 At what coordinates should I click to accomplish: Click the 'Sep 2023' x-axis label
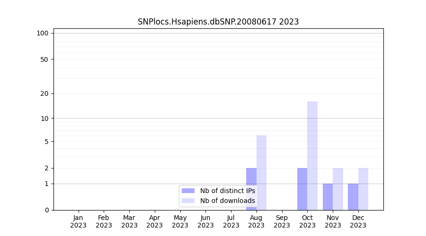pos(282,221)
